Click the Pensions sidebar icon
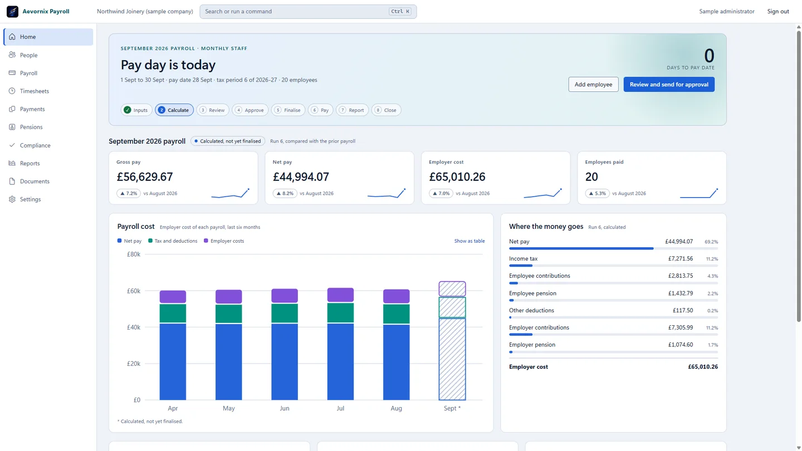Image resolution: width=802 pixels, height=451 pixels. (x=12, y=127)
